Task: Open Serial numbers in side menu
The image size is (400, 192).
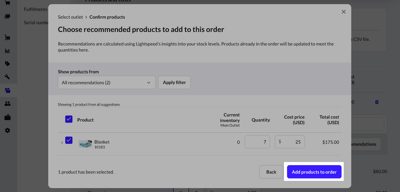Action: [35, 23]
